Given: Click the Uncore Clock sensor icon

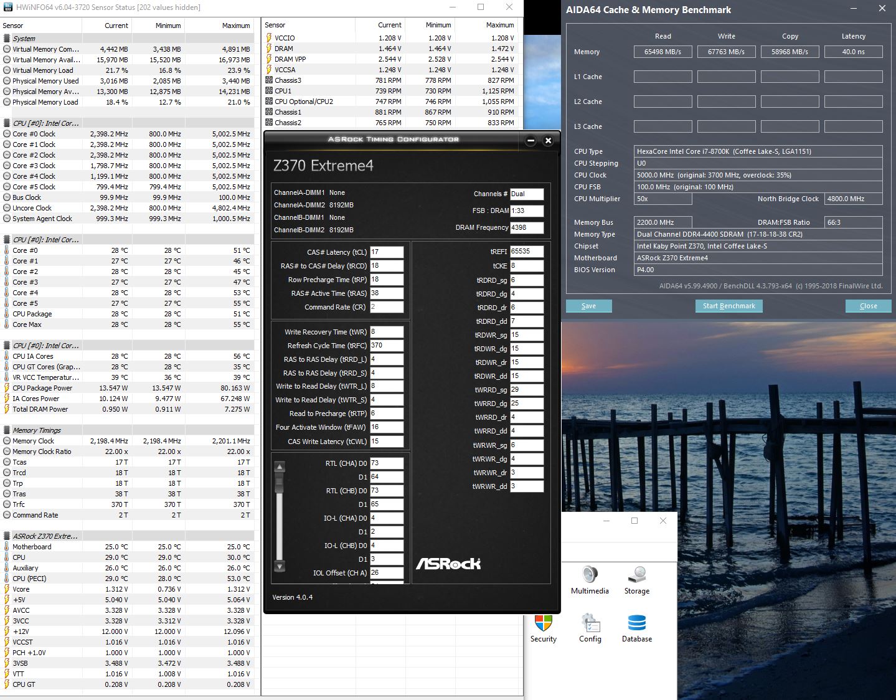Looking at the screenshot, I should point(7,208).
